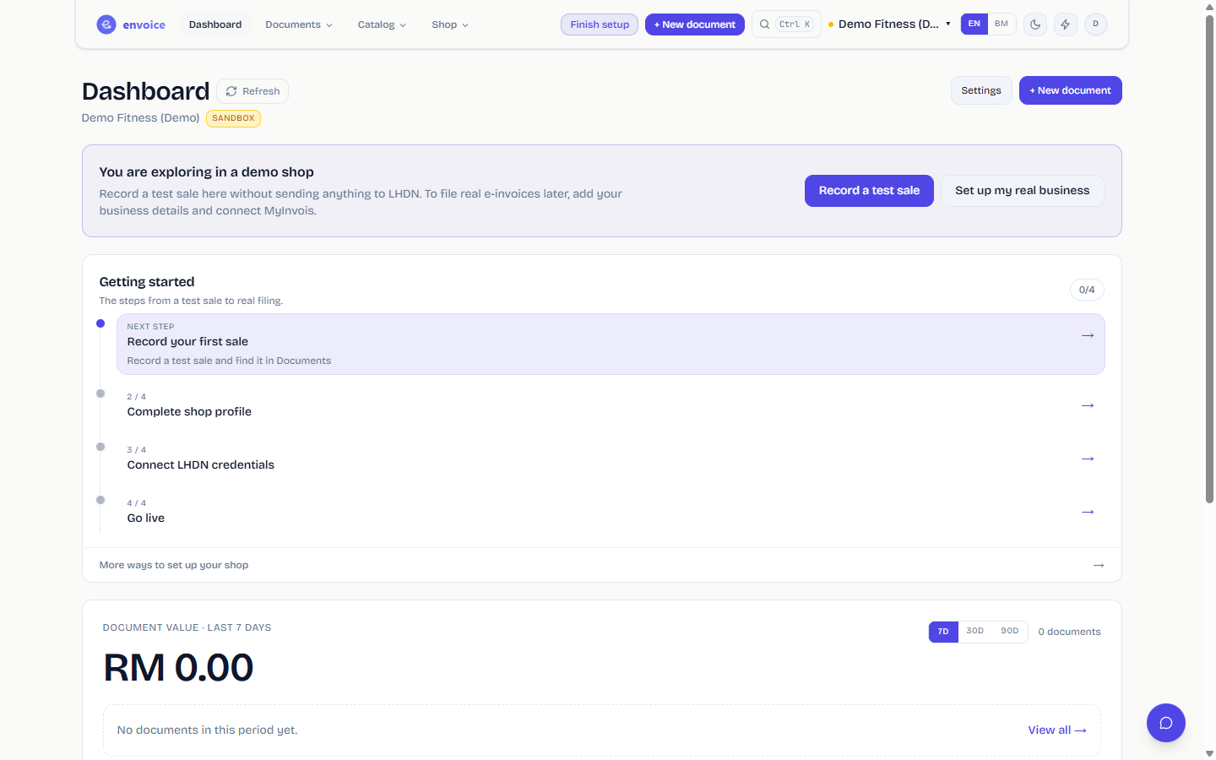Click arrow on Connect LHDN credentials row

1088,459
